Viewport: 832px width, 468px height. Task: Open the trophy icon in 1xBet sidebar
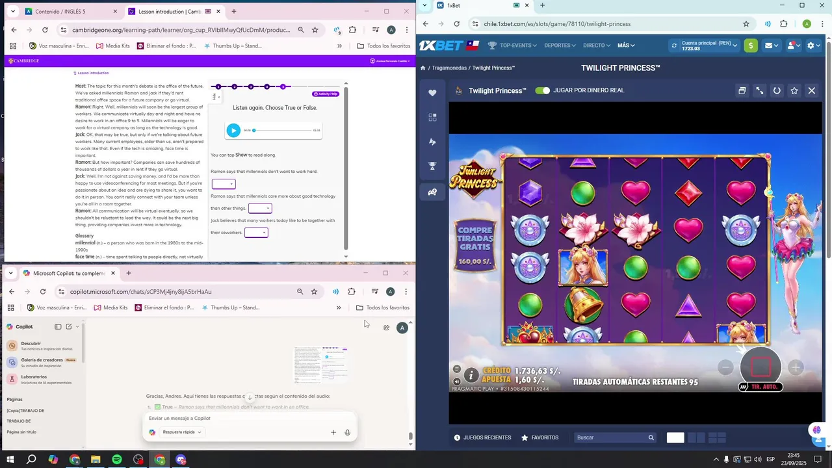pos(432,166)
